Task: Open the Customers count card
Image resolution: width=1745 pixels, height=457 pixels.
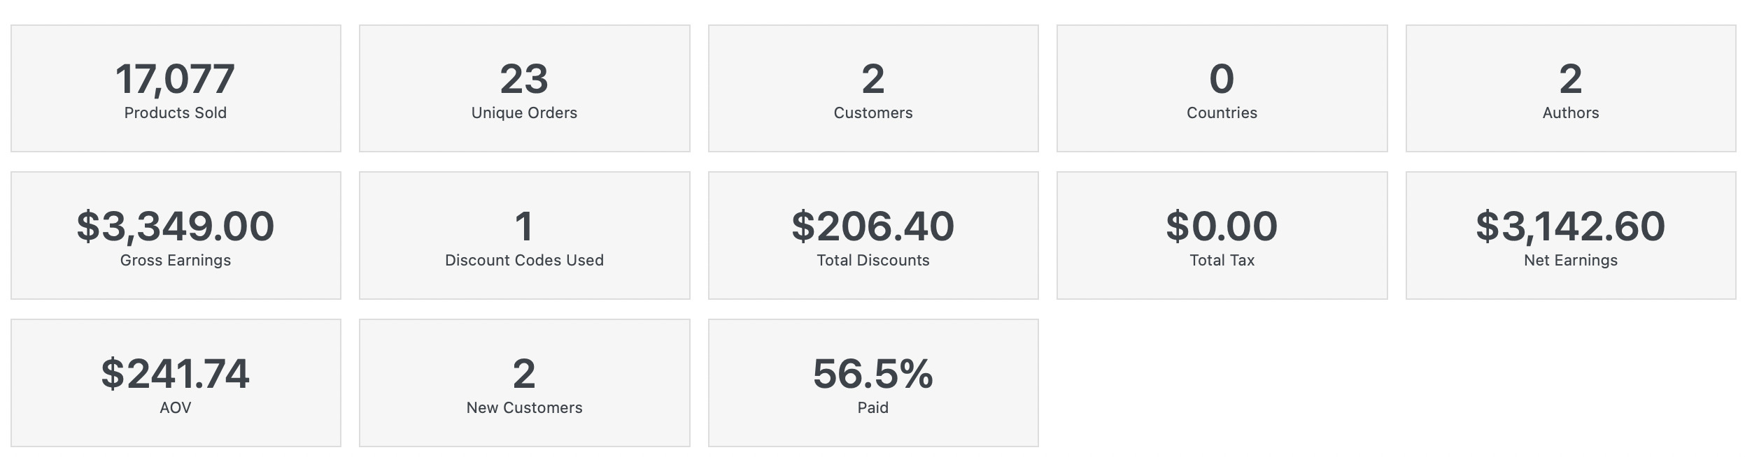Action: point(873,89)
